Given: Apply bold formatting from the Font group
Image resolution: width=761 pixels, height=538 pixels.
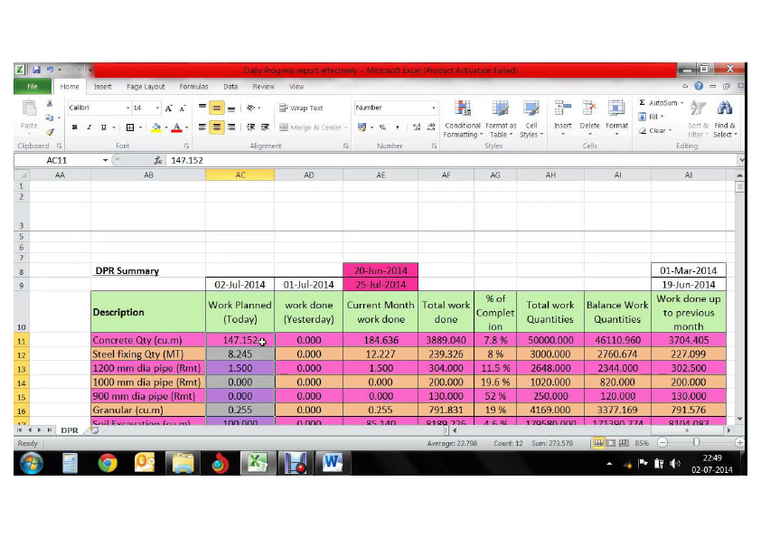Looking at the screenshot, I should tap(74, 127).
